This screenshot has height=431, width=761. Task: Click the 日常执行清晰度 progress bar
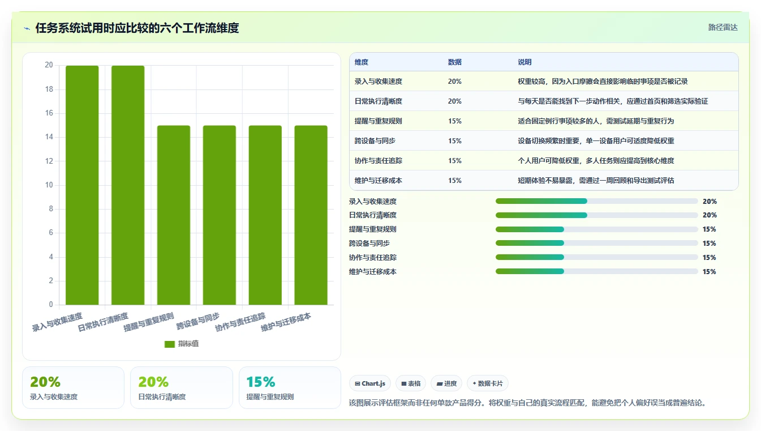pyautogui.click(x=597, y=215)
